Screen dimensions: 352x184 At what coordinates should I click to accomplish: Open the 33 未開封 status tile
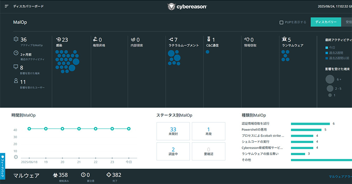coord(173,131)
